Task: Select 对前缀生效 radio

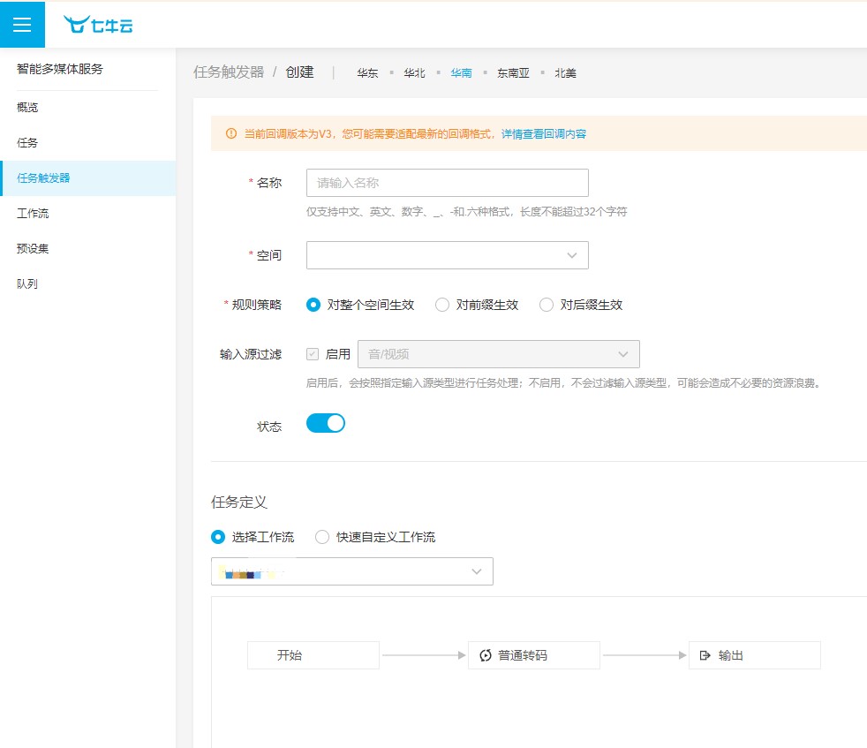Action: coord(441,305)
